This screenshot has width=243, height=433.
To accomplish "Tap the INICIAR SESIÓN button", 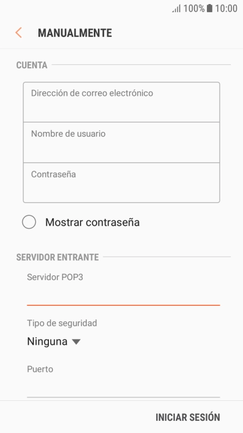I will tap(188, 417).
